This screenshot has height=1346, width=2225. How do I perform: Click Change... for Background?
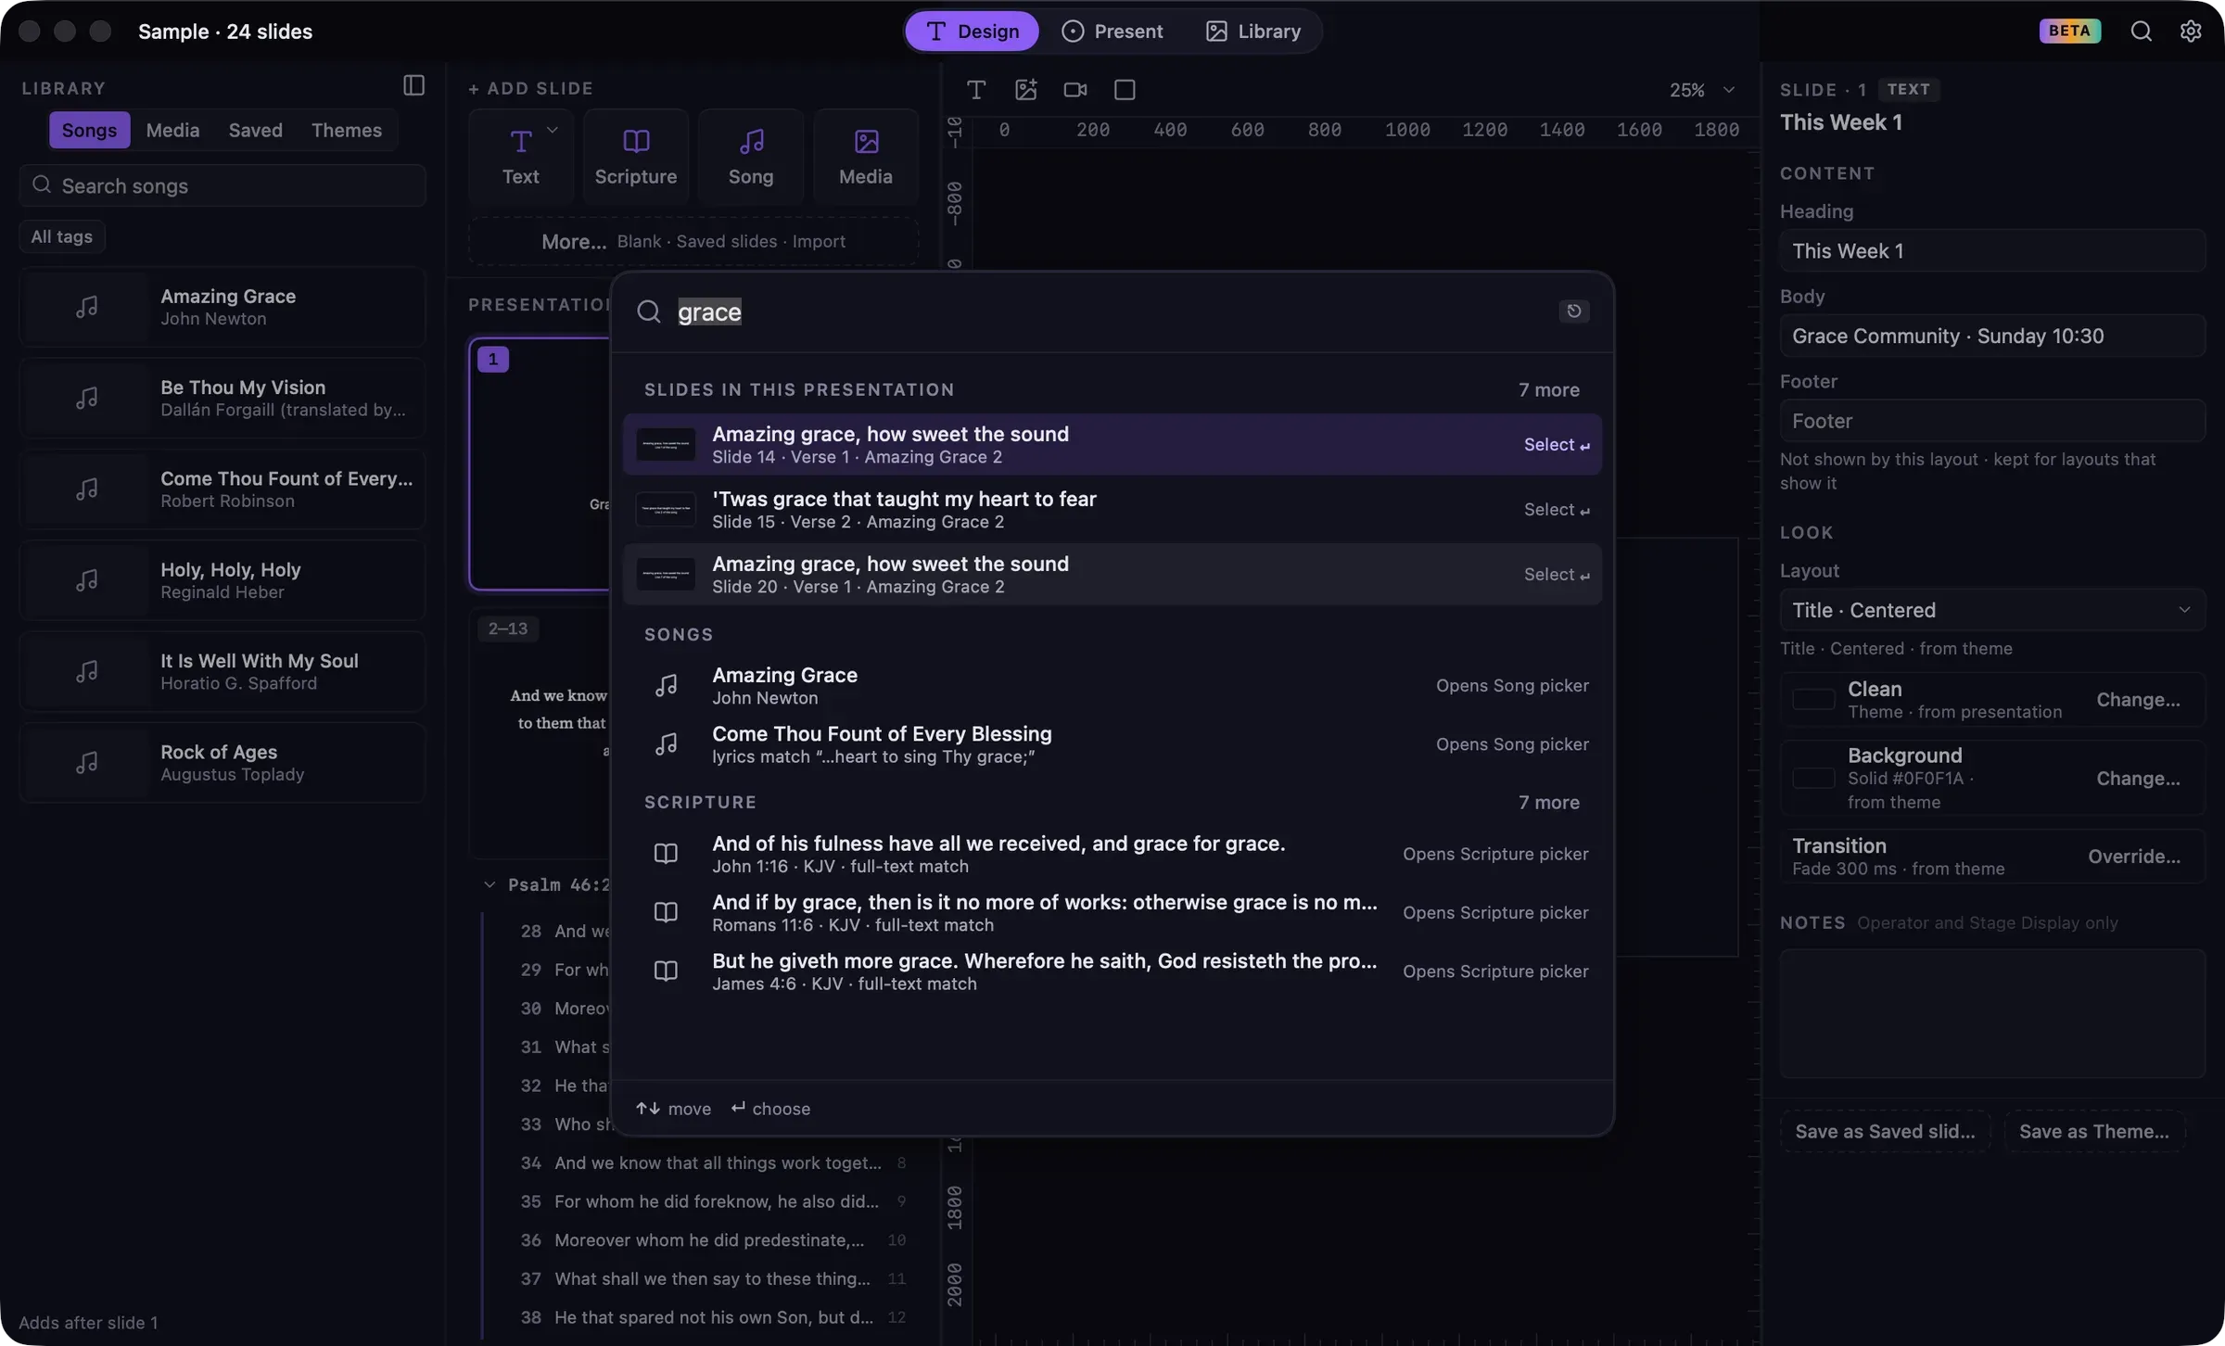[2138, 779]
